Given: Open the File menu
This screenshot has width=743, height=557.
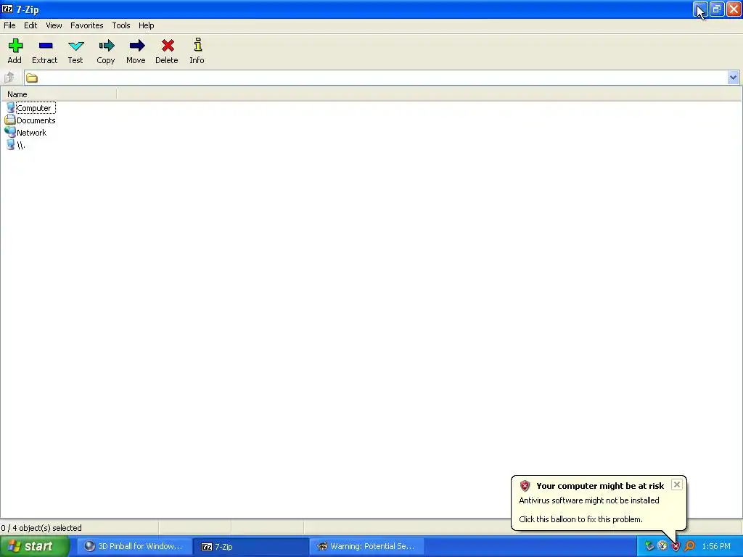Looking at the screenshot, I should pos(9,25).
